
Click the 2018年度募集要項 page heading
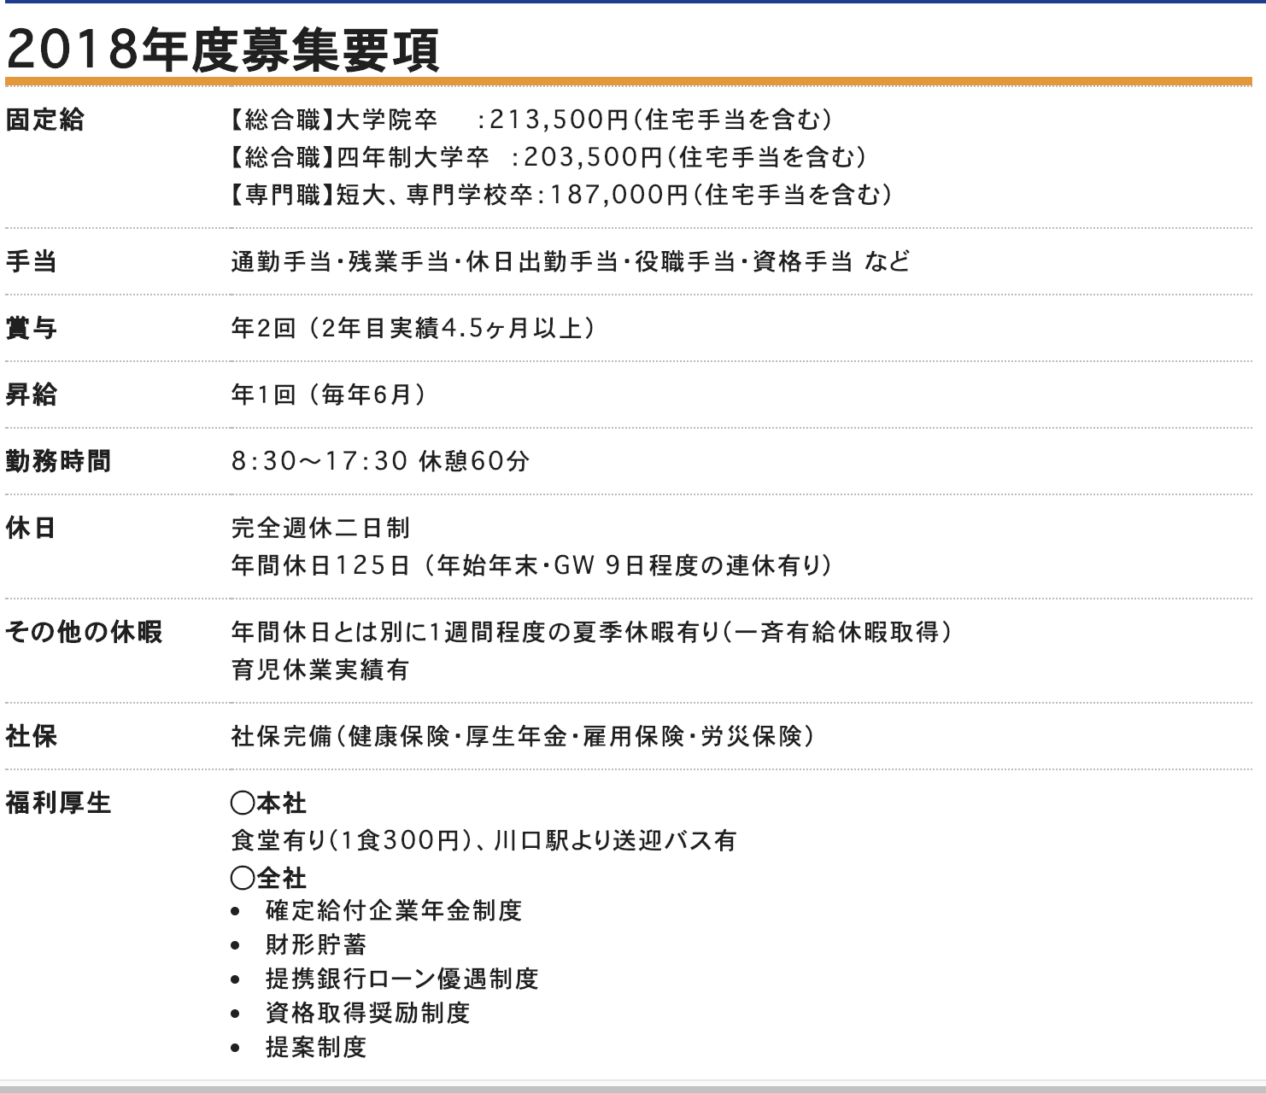coord(222,52)
